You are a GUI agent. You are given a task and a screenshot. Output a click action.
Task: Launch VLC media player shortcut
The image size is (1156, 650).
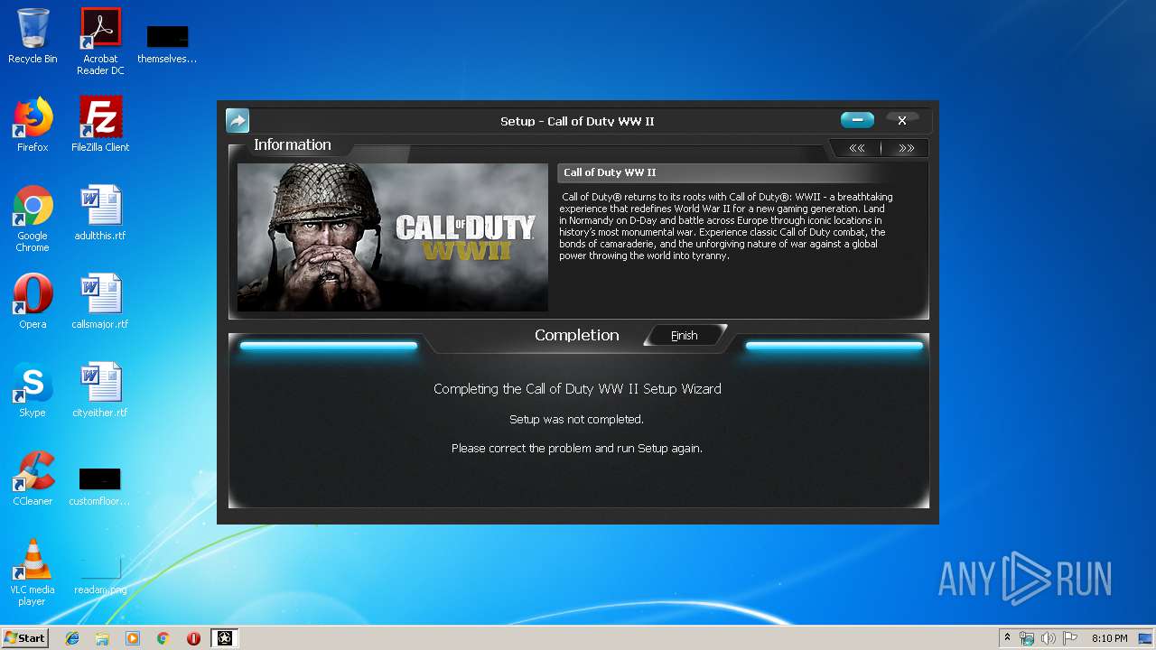pyautogui.click(x=33, y=572)
